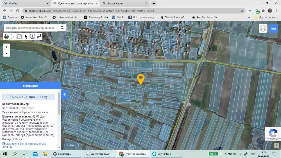Open the map layers panel
281x158 pixels.
(263, 28)
